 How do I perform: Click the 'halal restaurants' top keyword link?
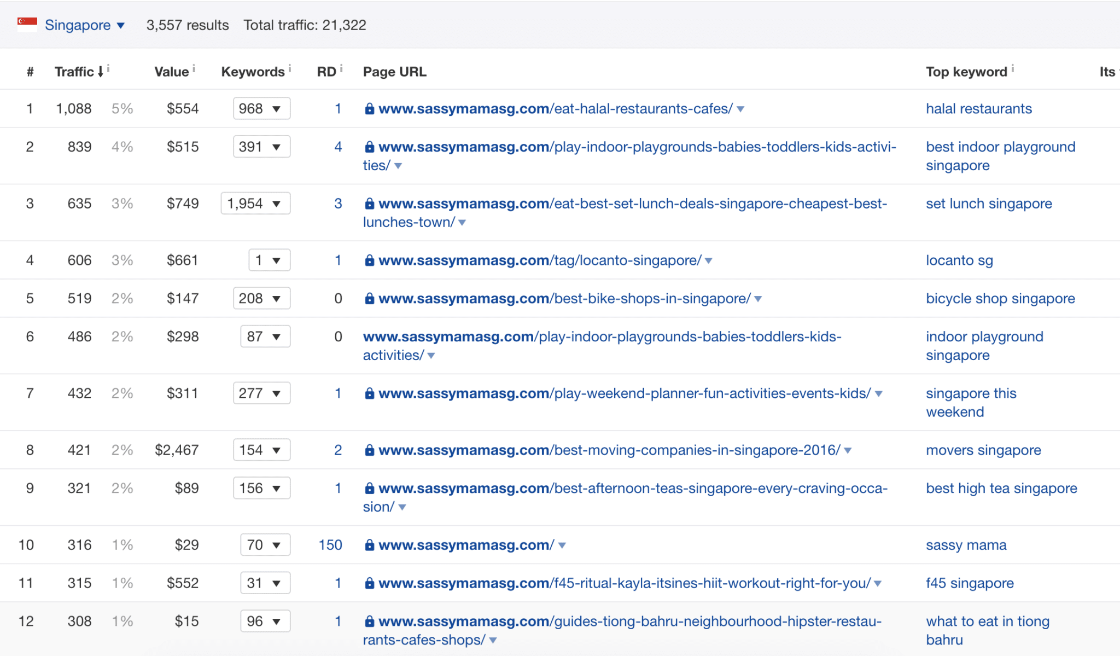[x=979, y=109]
